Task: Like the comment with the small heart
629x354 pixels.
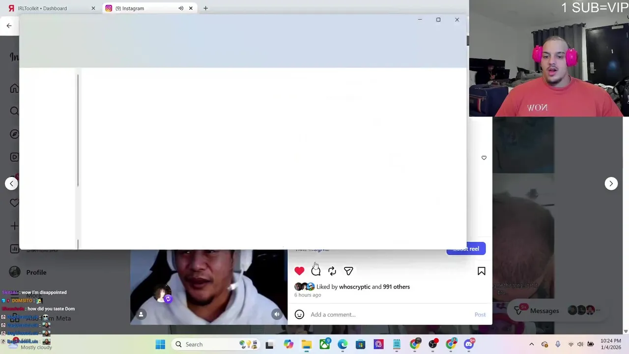Action: click(484, 158)
